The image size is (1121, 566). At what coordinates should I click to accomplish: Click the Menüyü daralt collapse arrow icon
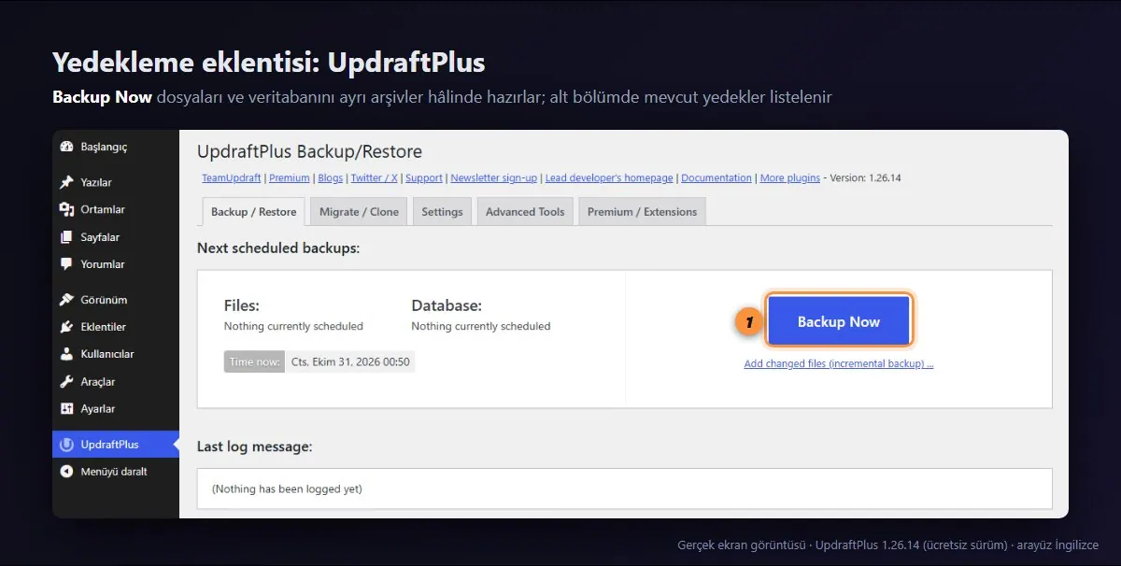[x=66, y=472]
